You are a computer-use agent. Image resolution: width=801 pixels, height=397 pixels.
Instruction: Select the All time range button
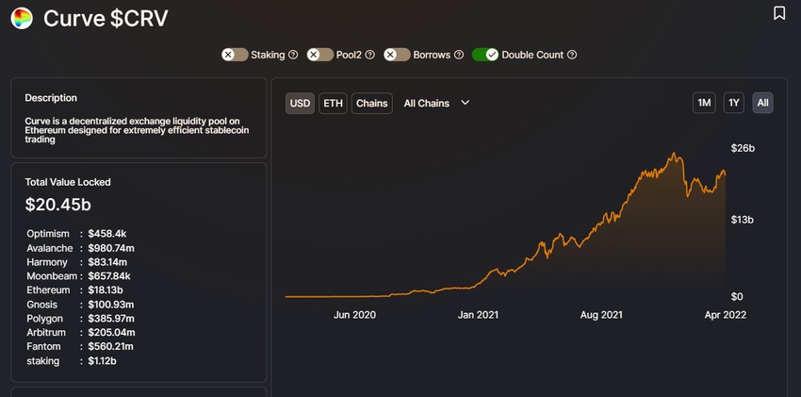coord(762,103)
